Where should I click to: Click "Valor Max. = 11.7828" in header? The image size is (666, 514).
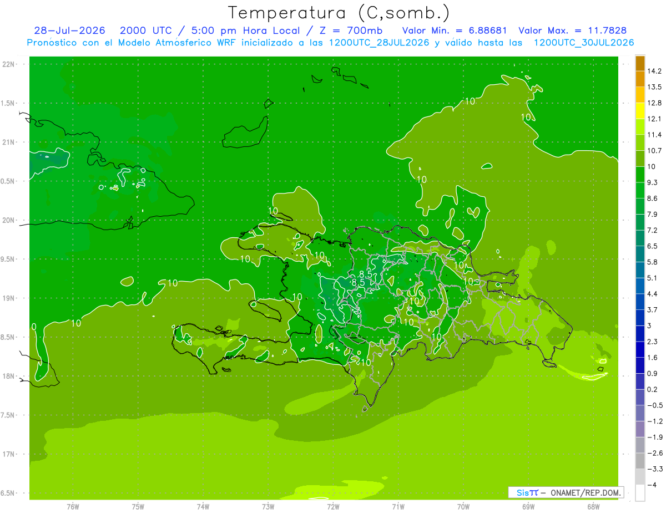tap(573, 30)
